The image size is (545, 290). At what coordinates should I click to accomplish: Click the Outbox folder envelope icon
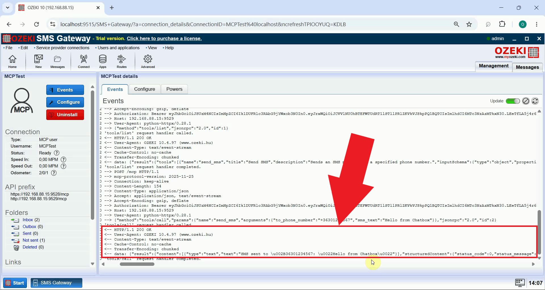(x=15, y=227)
